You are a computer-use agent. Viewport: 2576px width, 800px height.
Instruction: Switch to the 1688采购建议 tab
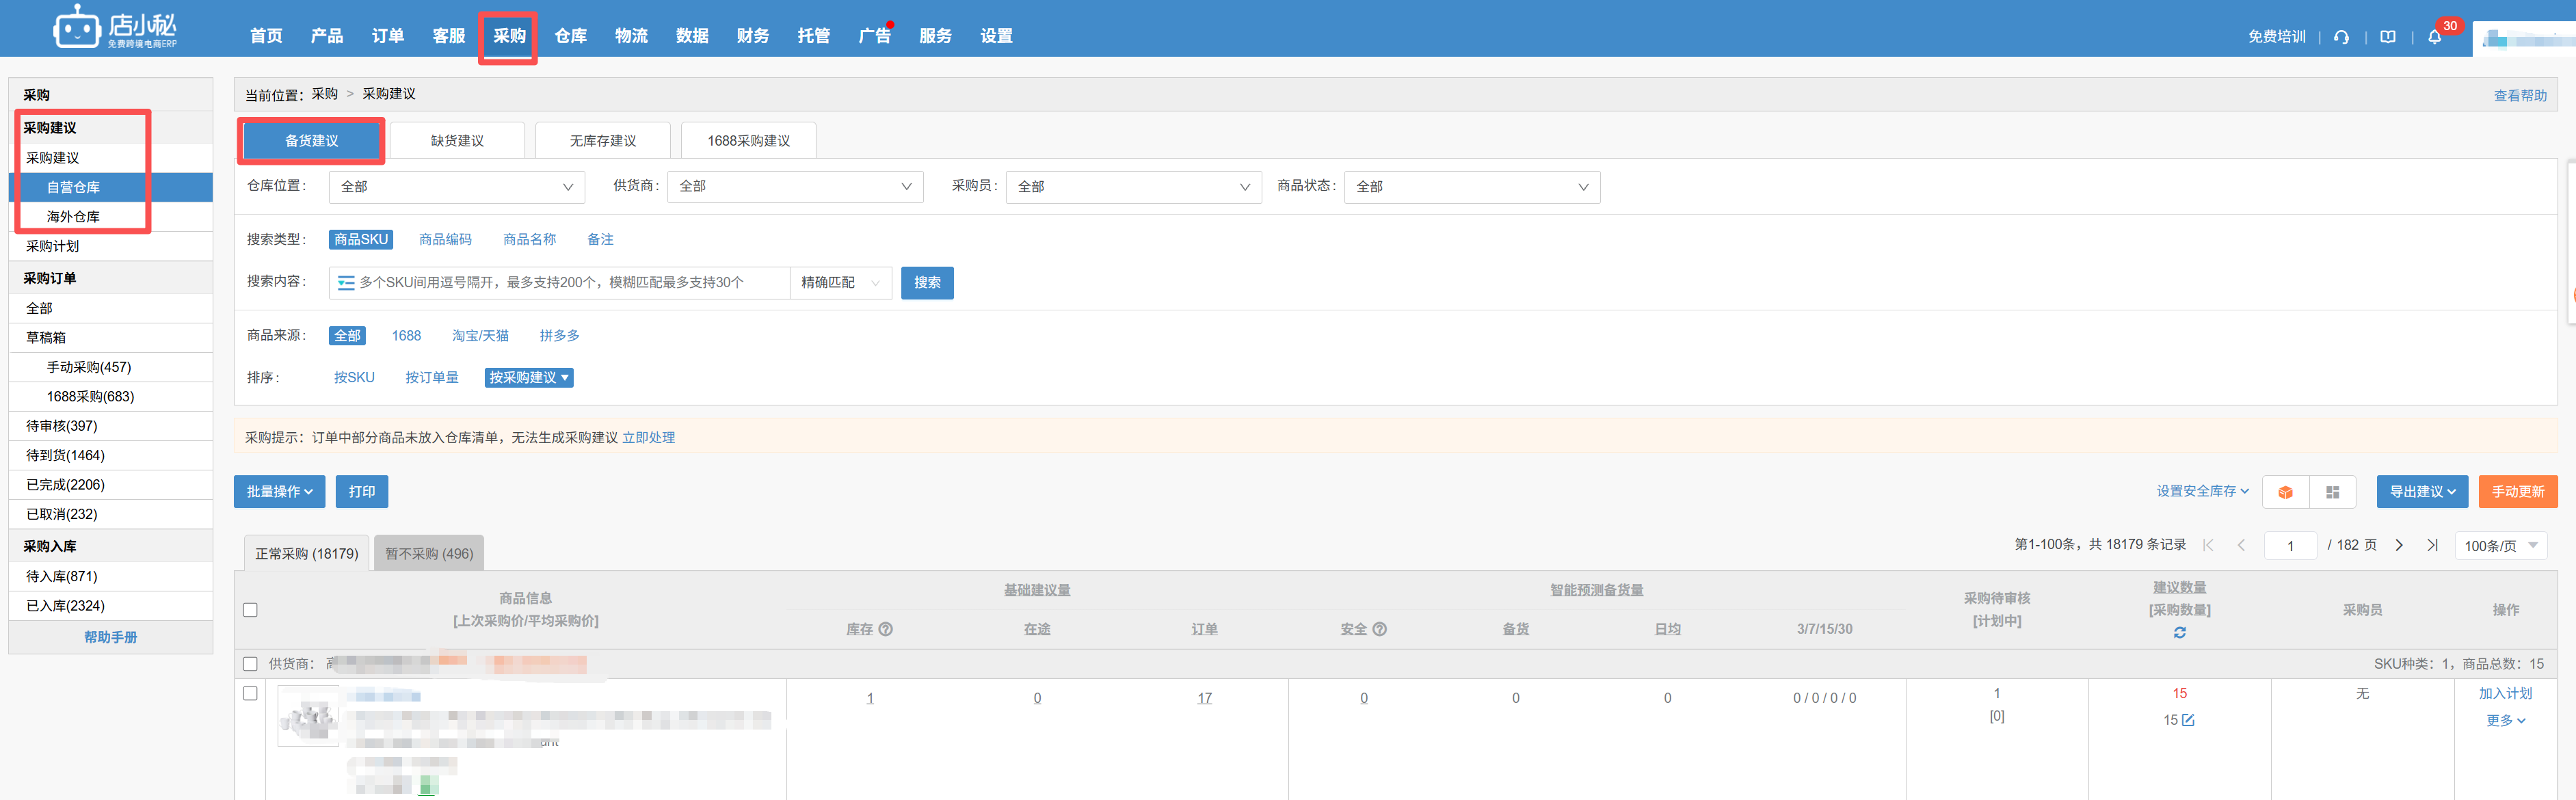pos(748,141)
